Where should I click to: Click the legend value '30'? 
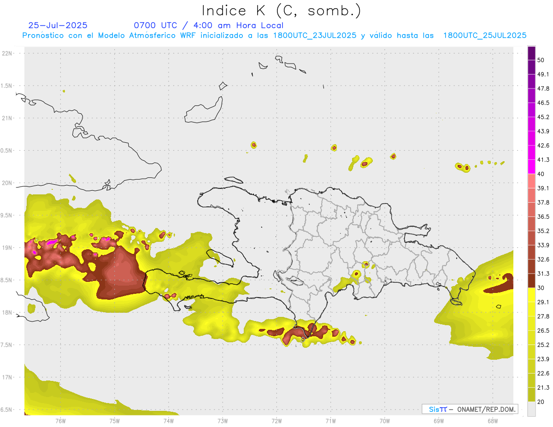click(541, 288)
